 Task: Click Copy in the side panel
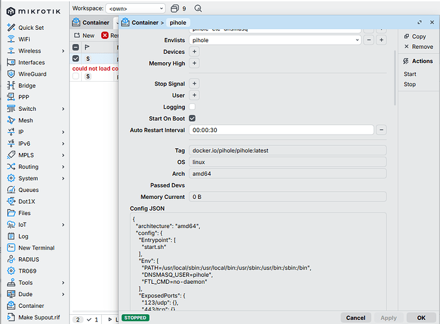[415, 36]
